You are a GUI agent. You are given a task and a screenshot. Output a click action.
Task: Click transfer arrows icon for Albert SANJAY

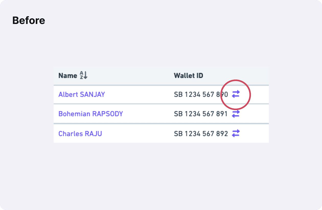236,94
